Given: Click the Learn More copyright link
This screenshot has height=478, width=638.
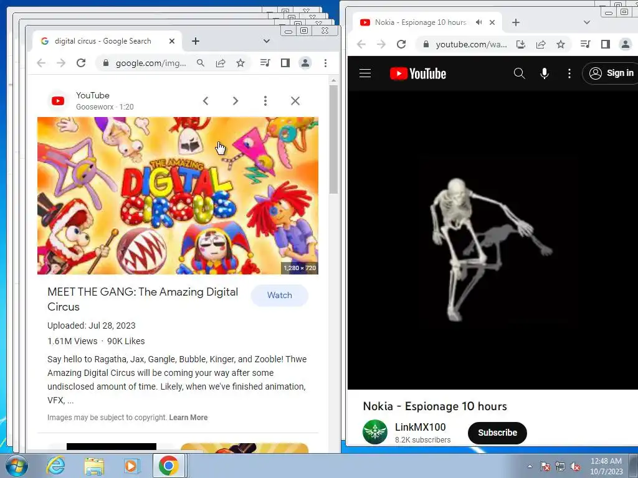Looking at the screenshot, I should pos(188,418).
